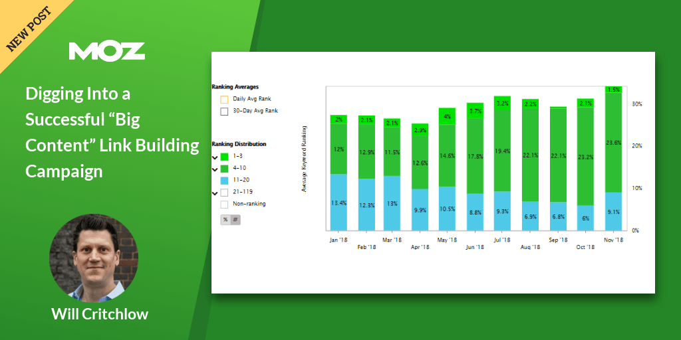The image size is (681, 340).
Task: Click the blue 11-20 legend swatch
Action: (x=224, y=181)
